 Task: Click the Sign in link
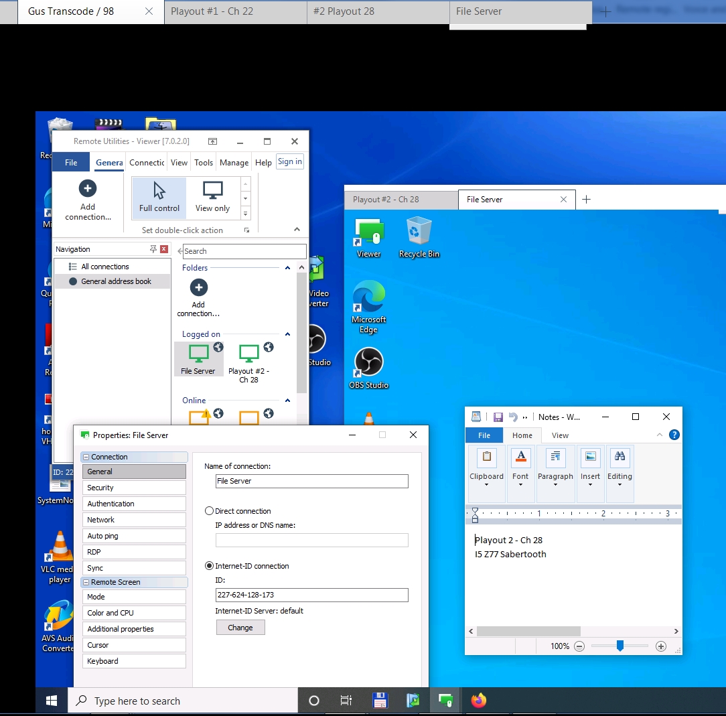coord(290,161)
